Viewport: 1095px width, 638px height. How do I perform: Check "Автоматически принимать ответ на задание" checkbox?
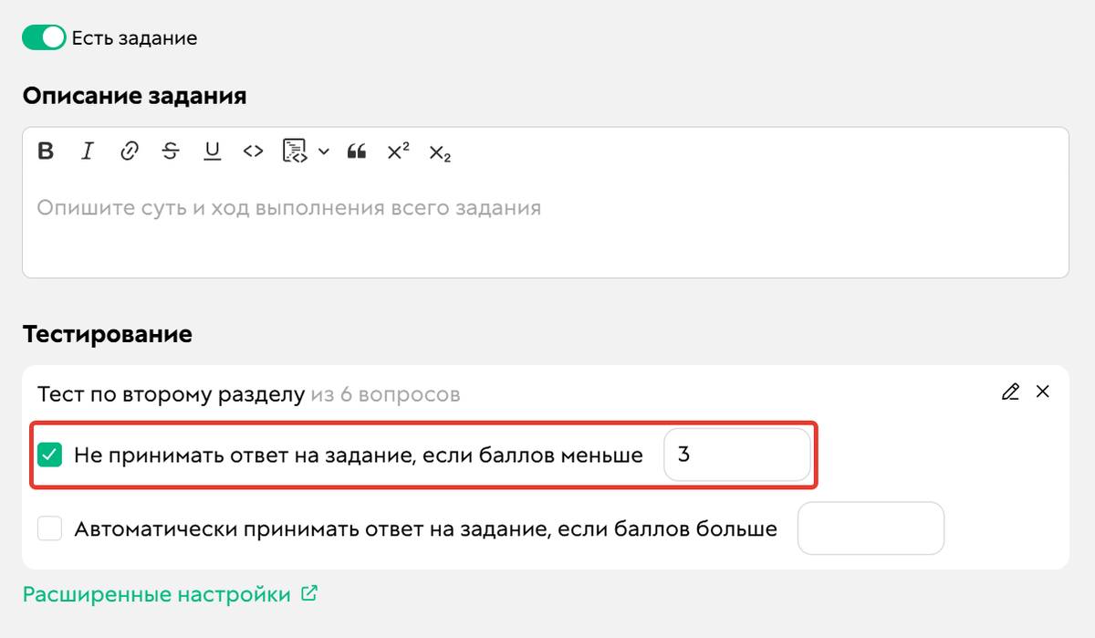[49, 528]
